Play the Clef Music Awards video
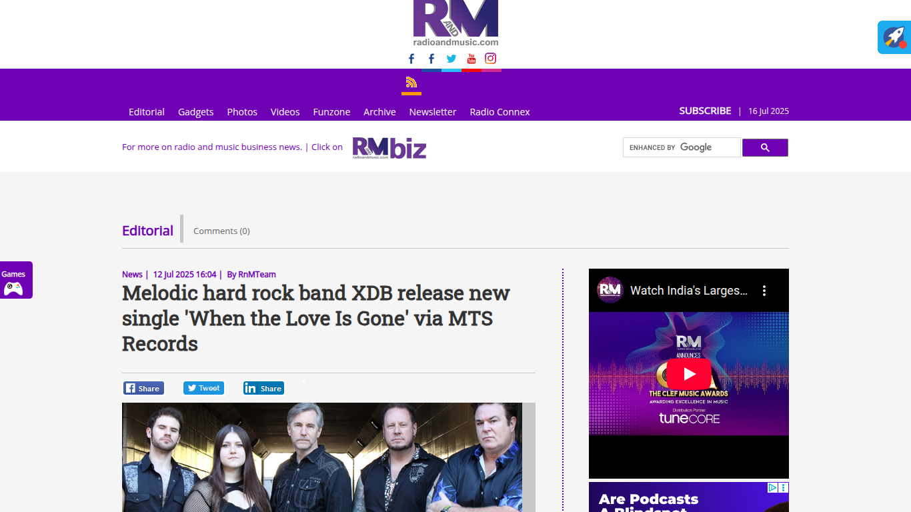The width and height of the screenshot is (911, 512). tap(689, 374)
